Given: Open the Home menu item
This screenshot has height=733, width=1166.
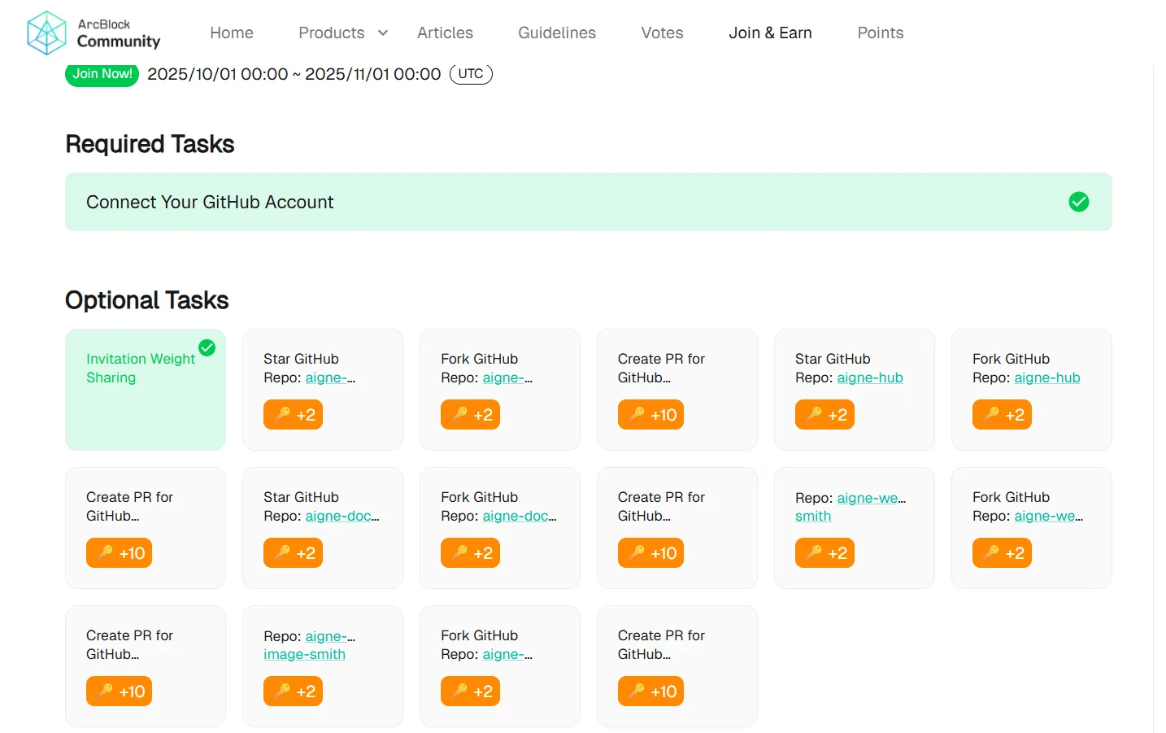Looking at the screenshot, I should coord(232,33).
